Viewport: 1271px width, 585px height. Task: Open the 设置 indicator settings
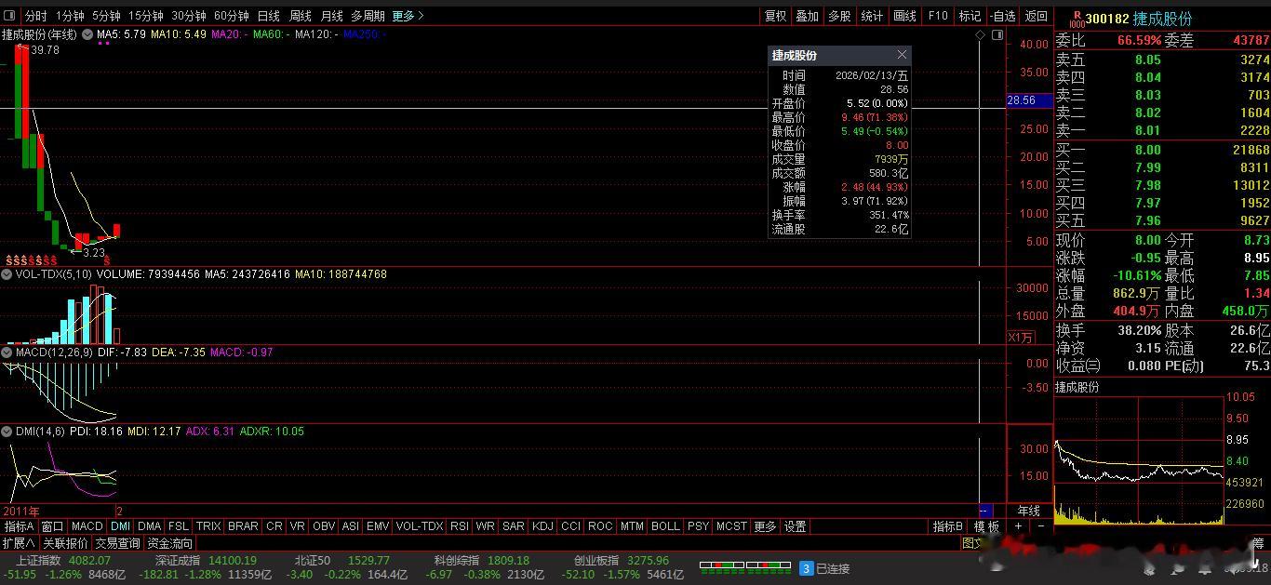coord(795,526)
